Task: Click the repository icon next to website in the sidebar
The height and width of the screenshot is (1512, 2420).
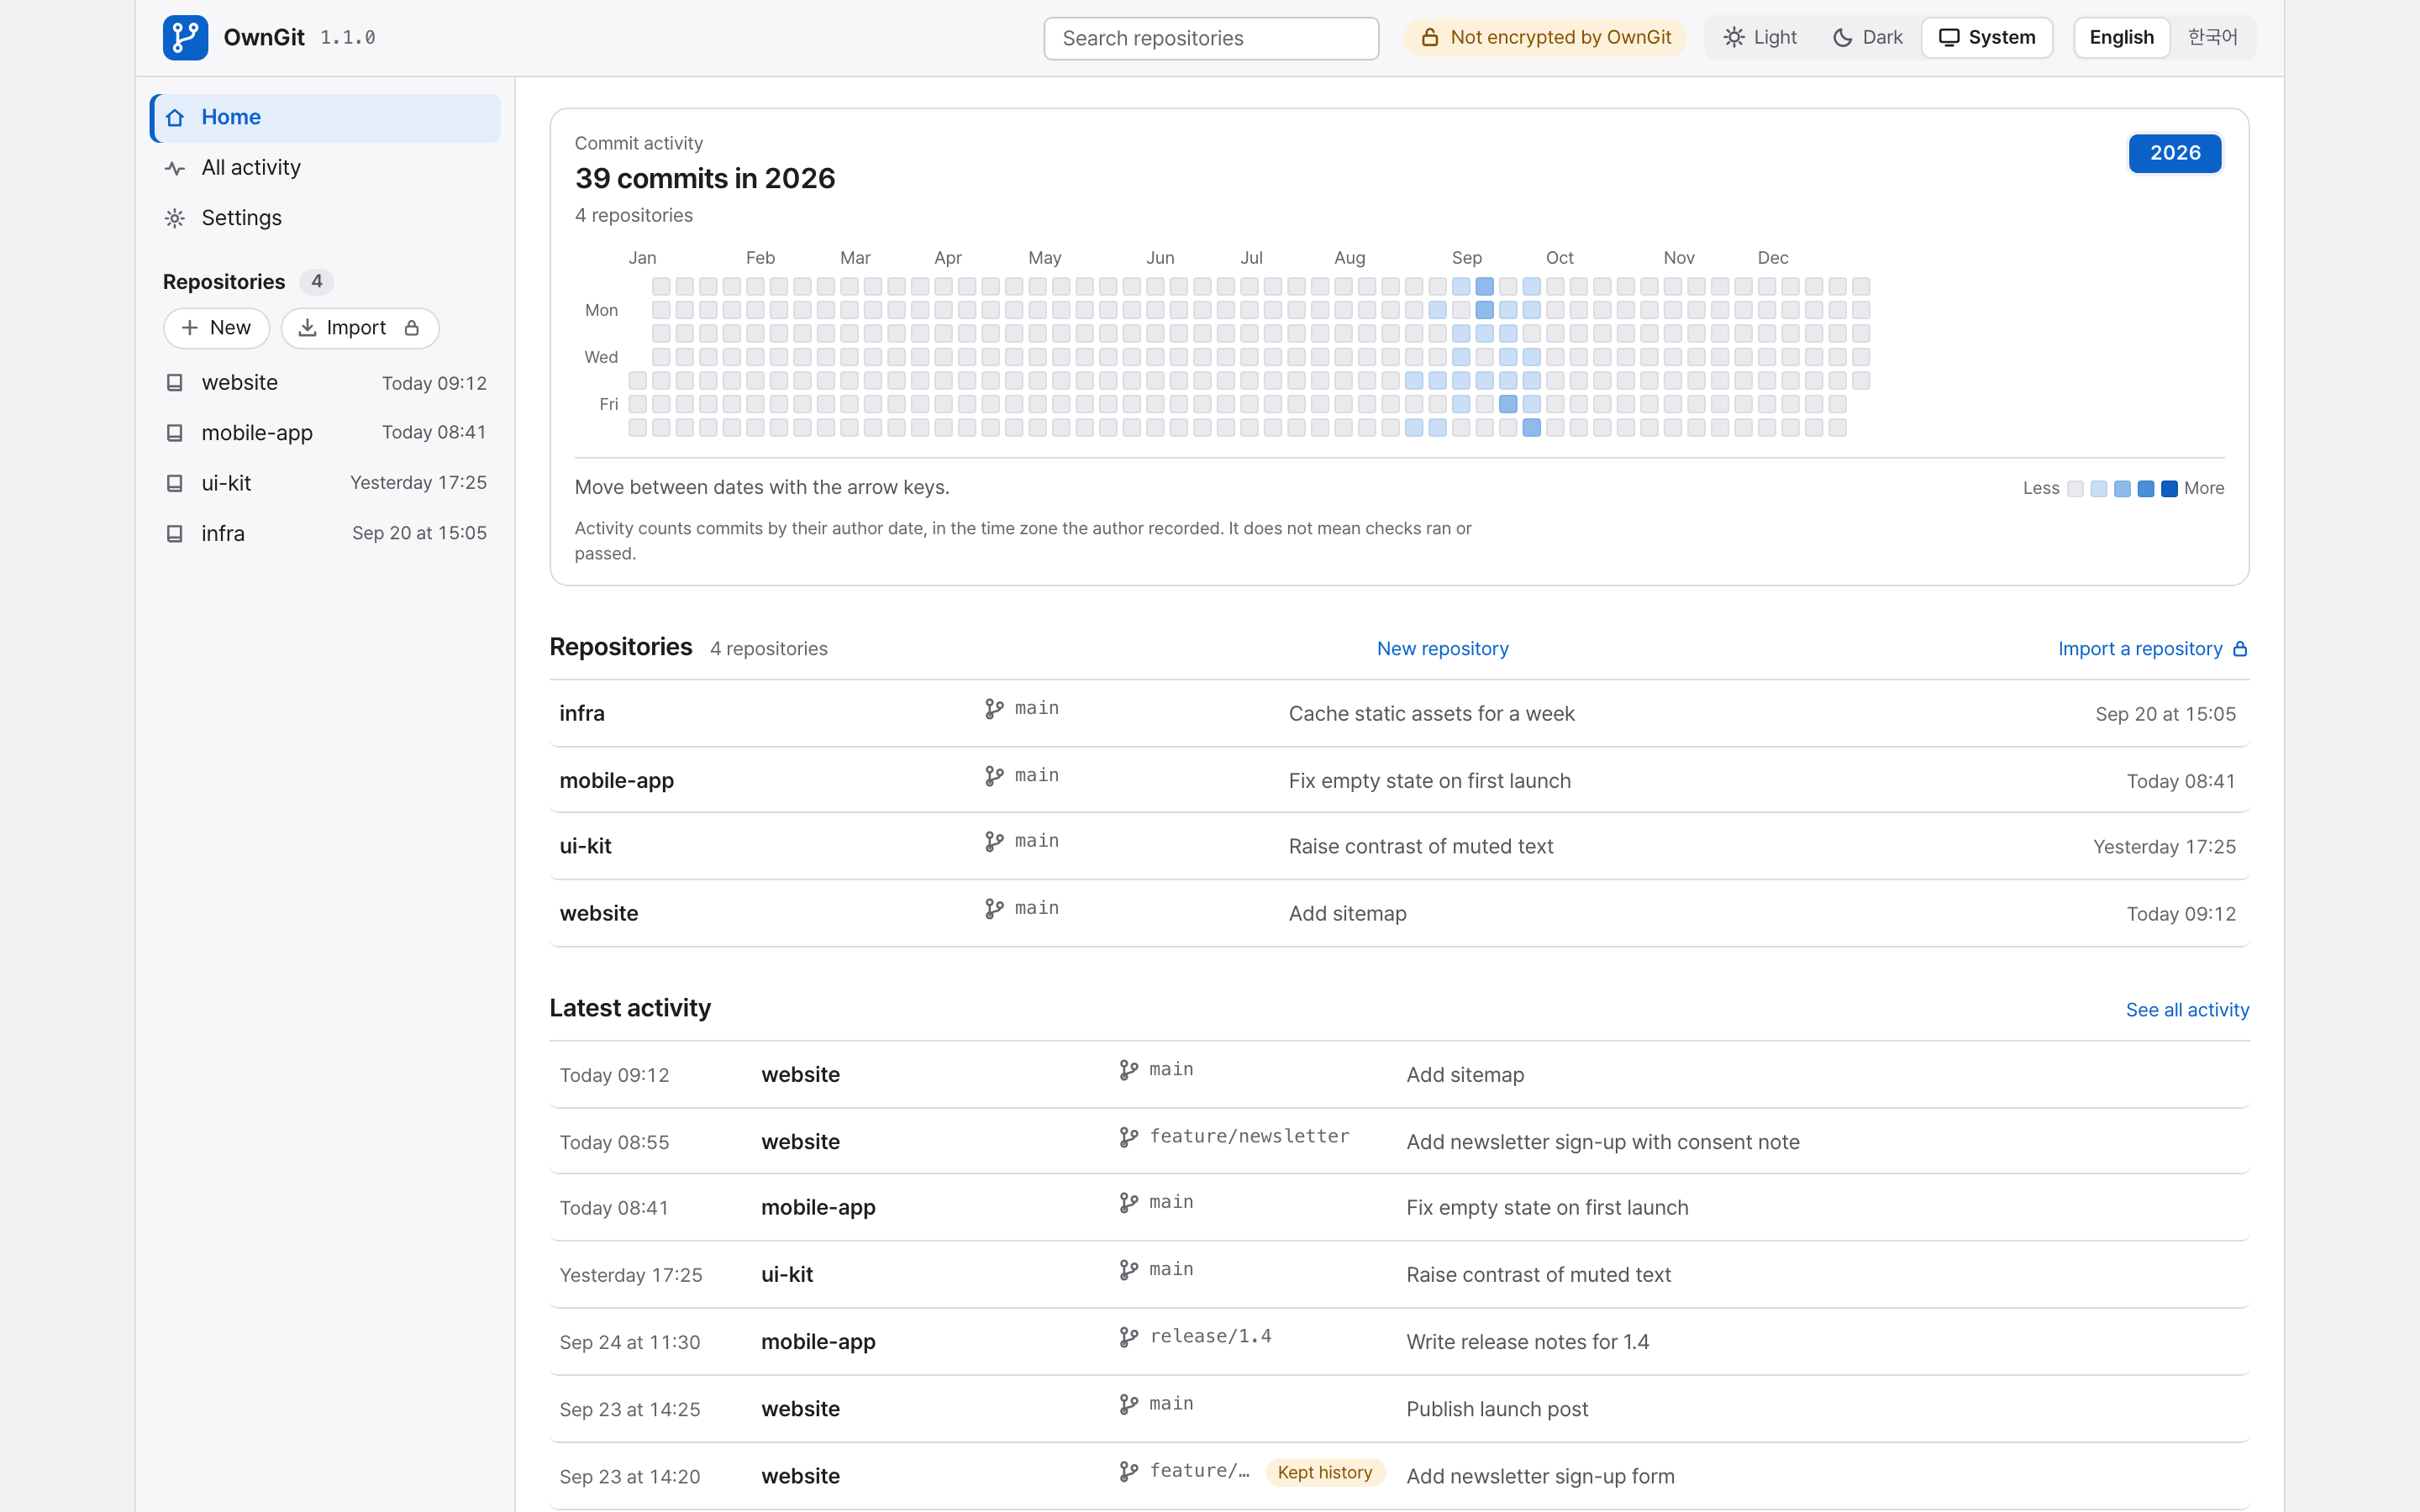Action: 175,383
